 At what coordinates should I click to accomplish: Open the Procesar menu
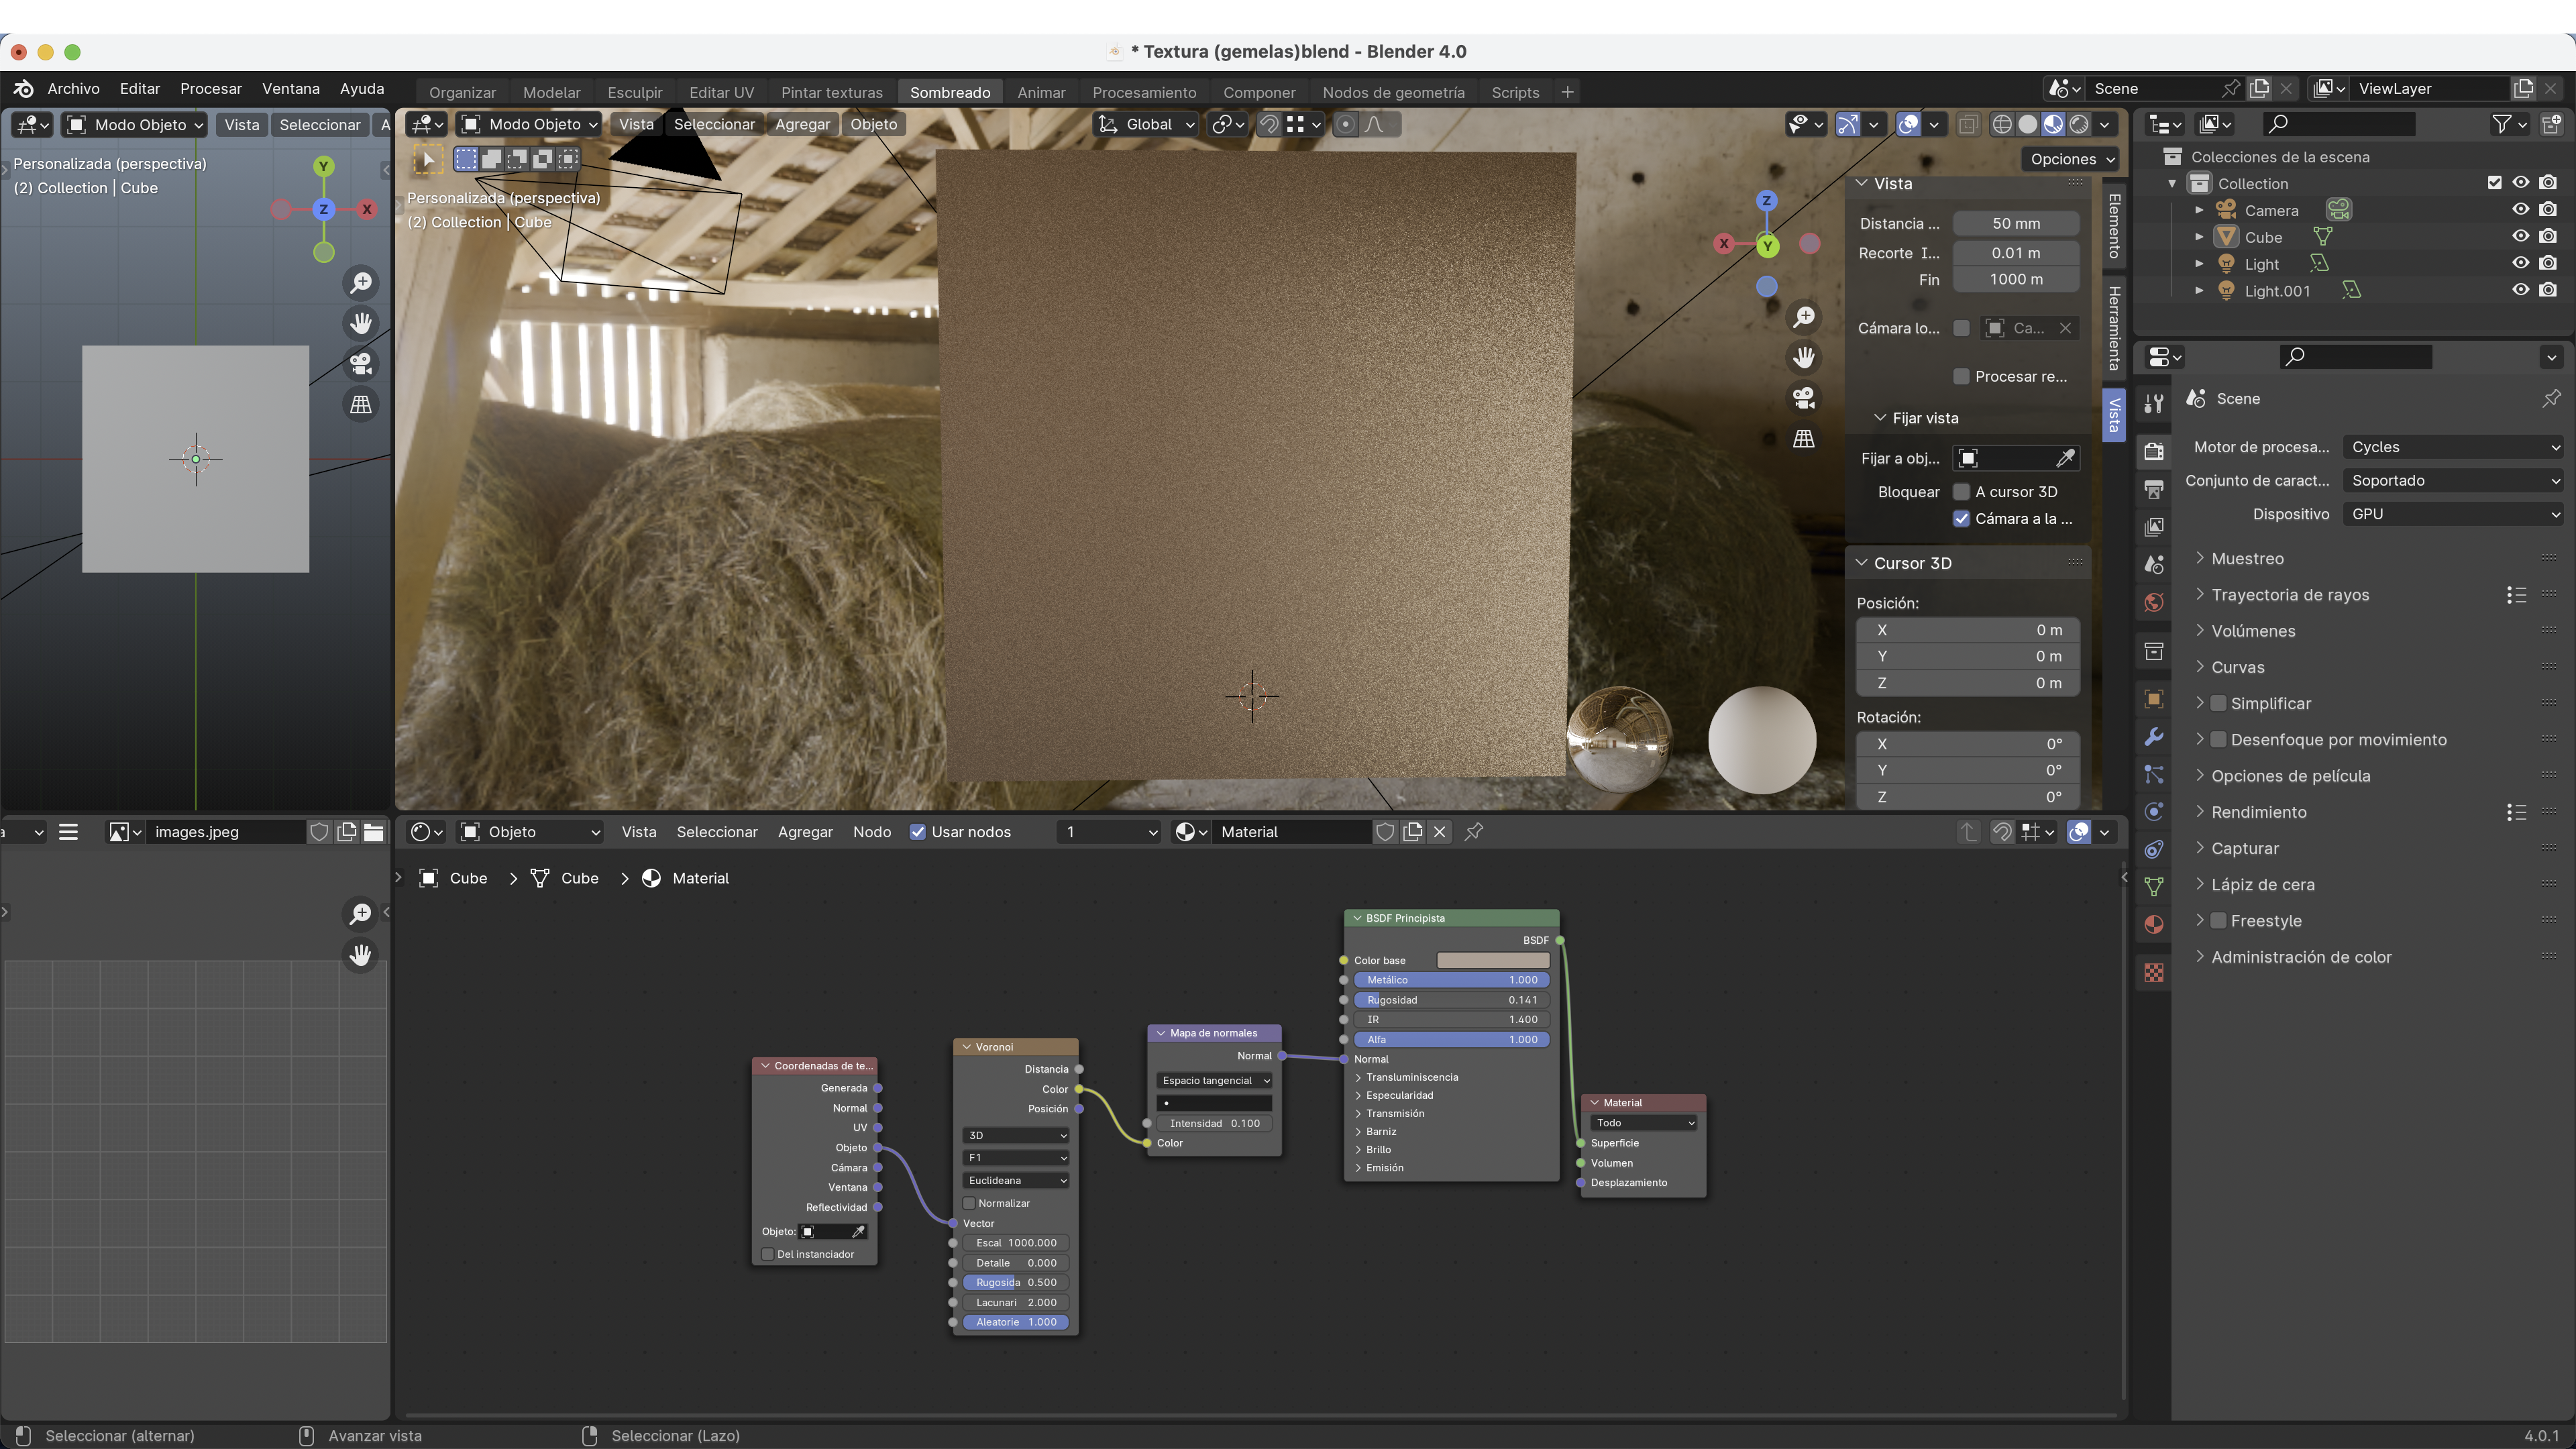210,89
